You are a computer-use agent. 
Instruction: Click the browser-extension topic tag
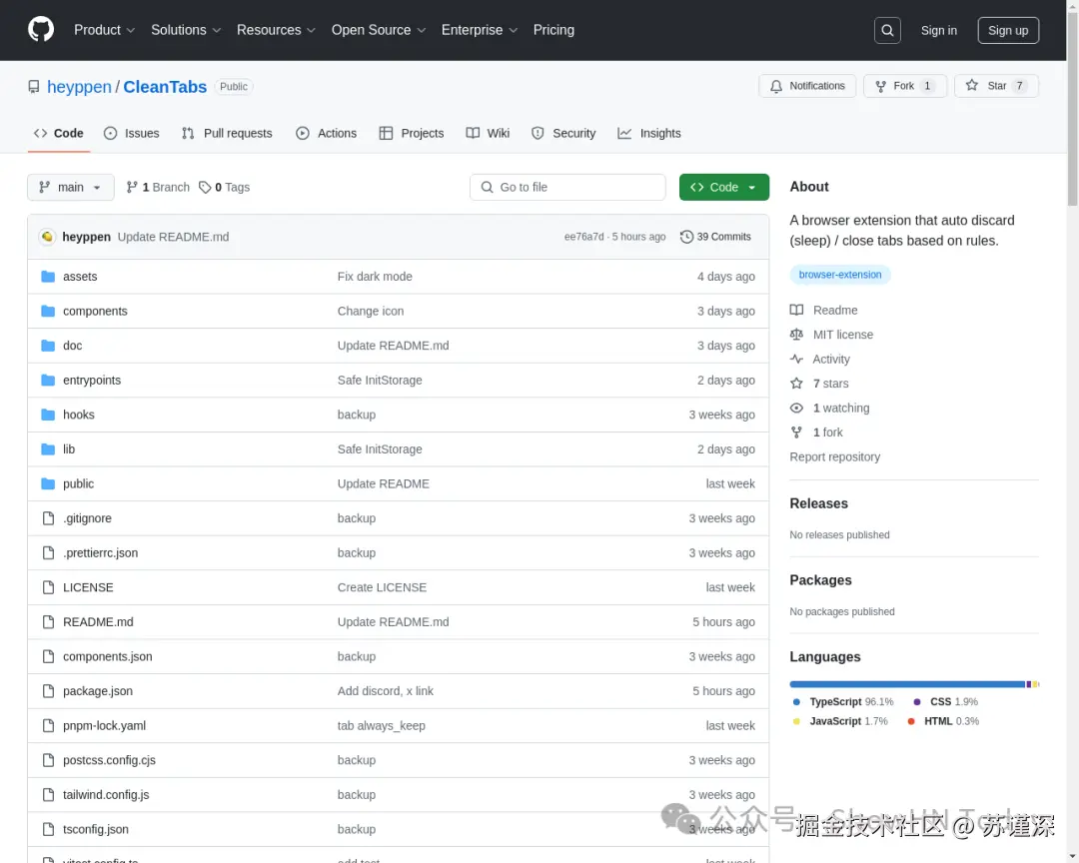pyautogui.click(x=839, y=275)
